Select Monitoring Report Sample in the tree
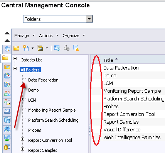This screenshot has height=153, width=165. tap(52, 110)
